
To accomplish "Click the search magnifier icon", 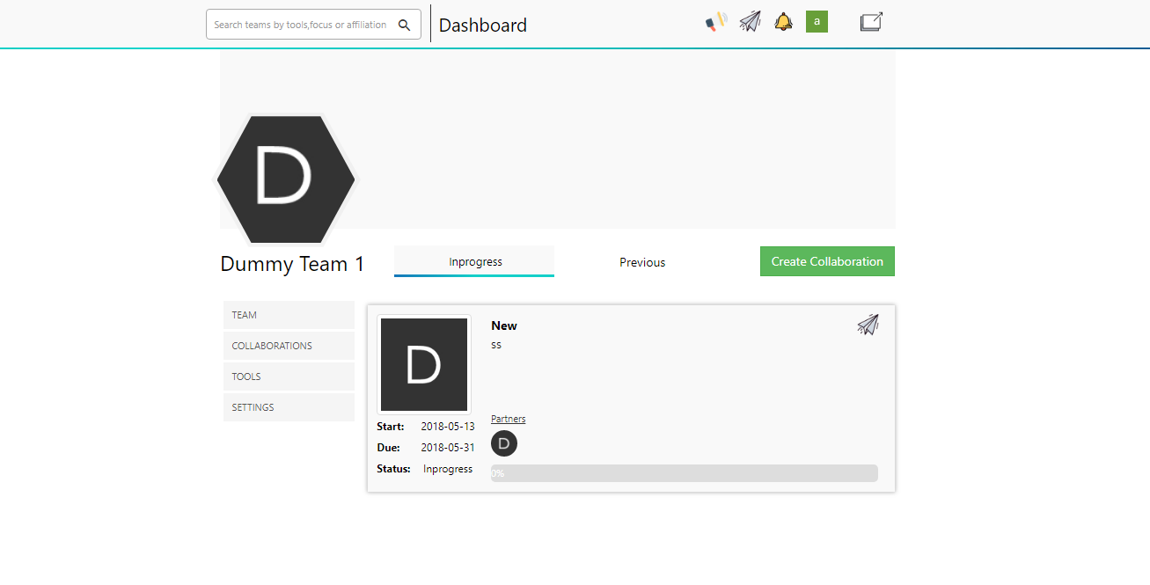I will (x=405, y=25).
